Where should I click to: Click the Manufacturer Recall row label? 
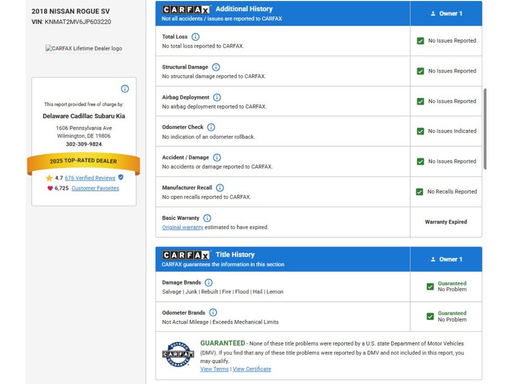point(187,188)
